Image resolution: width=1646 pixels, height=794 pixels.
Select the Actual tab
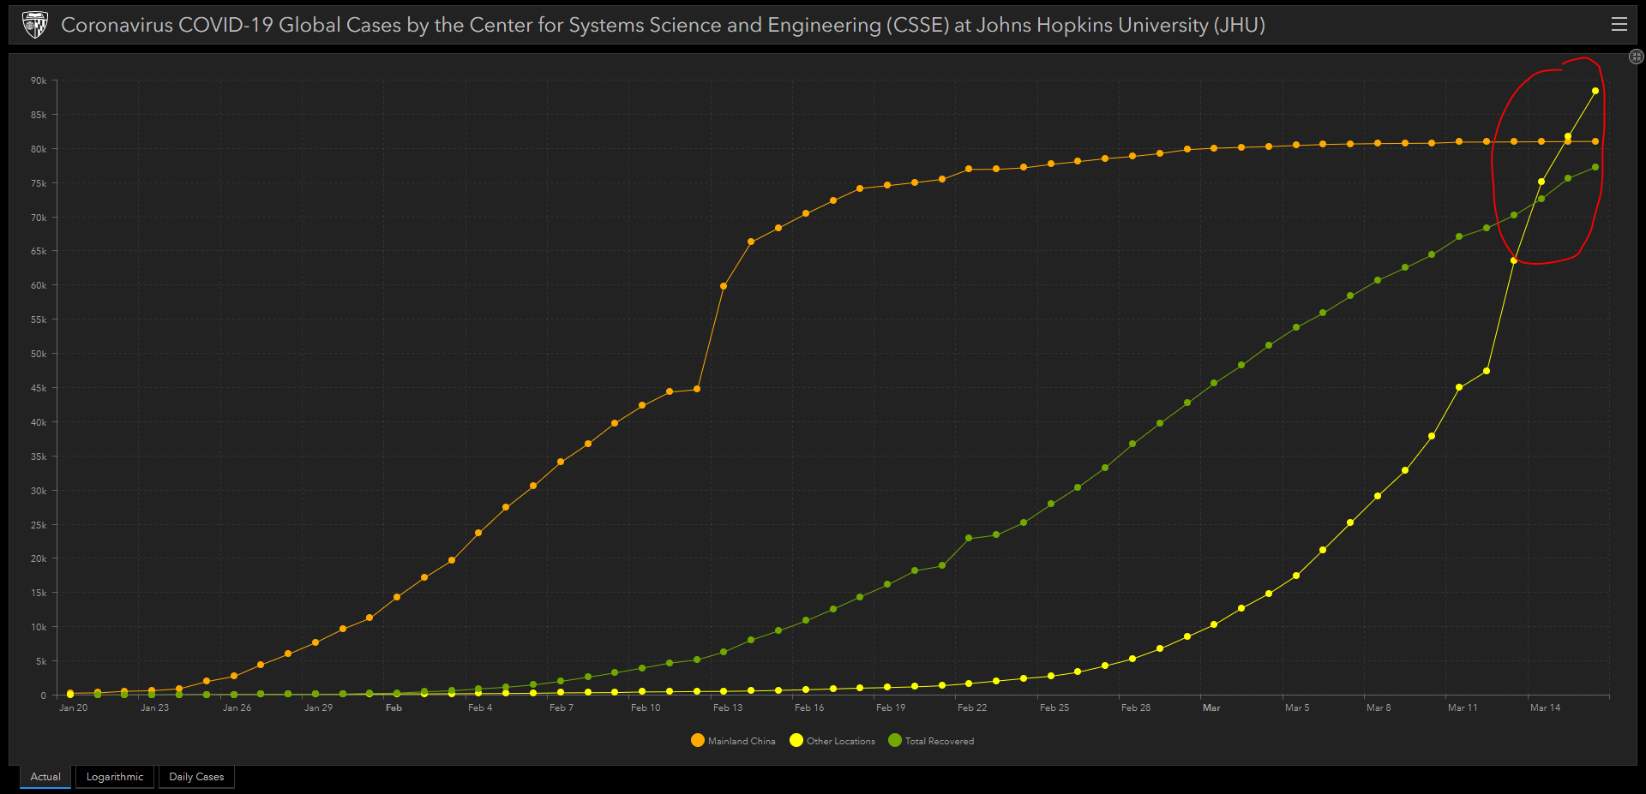click(x=45, y=777)
